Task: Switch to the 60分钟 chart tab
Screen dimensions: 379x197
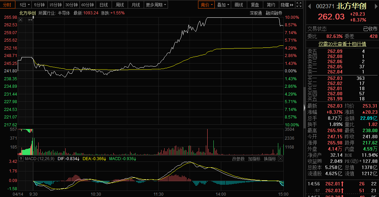Action: click(x=87, y=5)
